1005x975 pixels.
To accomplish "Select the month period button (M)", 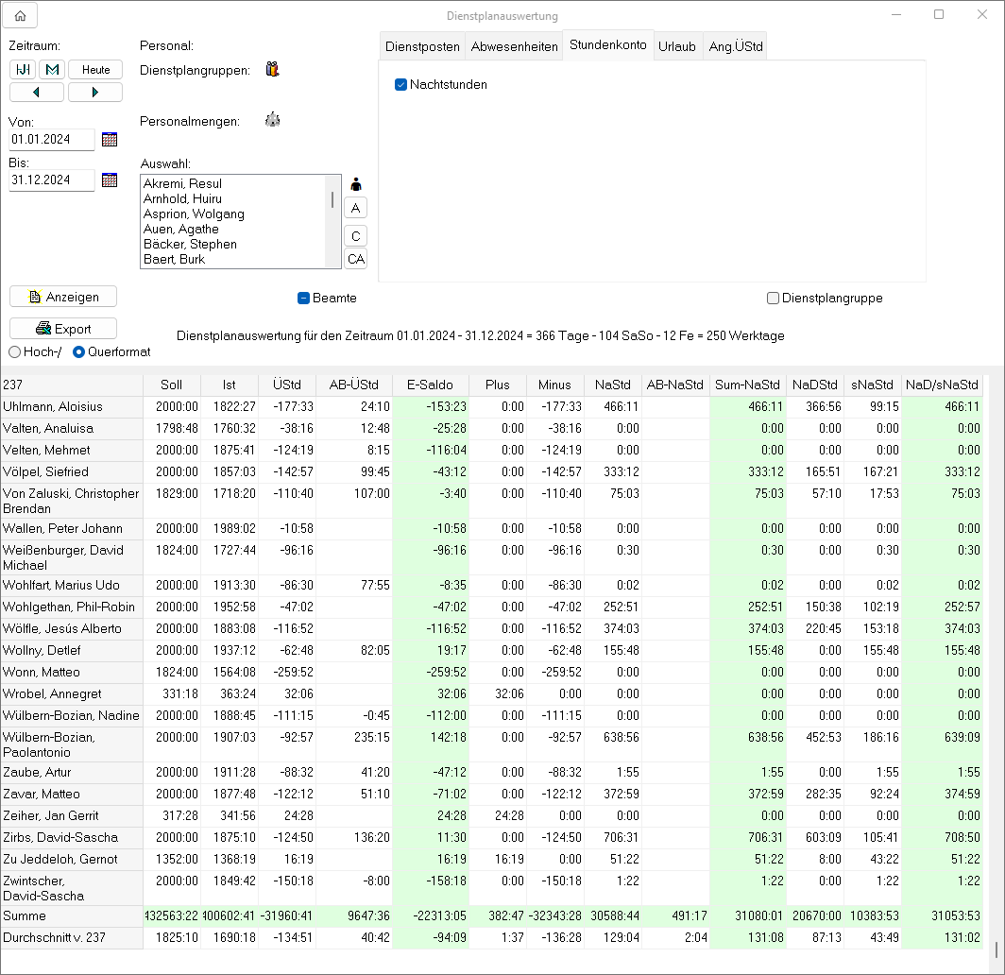I will (52, 70).
